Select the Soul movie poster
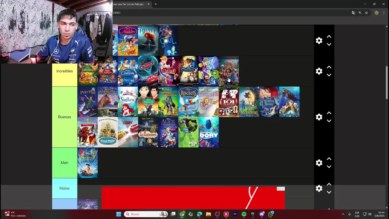 tap(168, 40)
